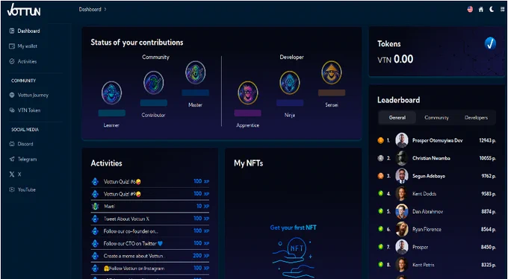Select the Learner badge avatar

(x=112, y=93)
